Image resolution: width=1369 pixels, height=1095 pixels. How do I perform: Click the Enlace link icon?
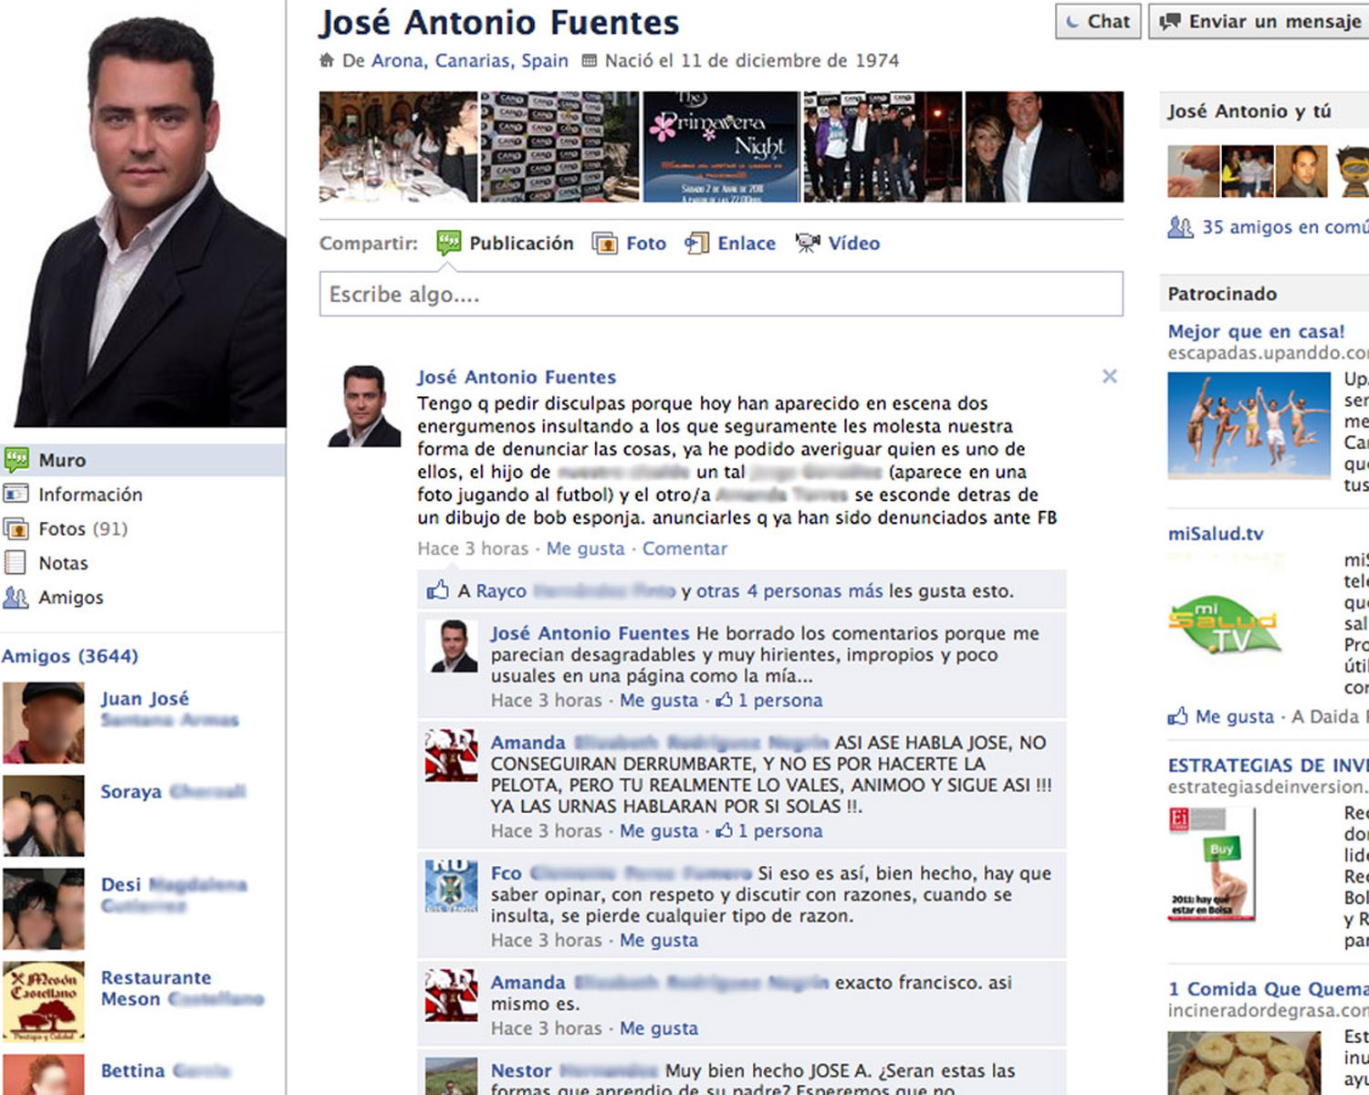696,244
